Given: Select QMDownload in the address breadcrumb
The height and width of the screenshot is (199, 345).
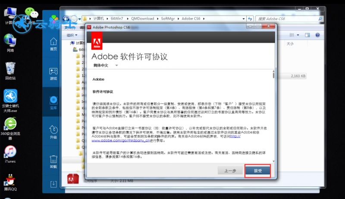Looking at the screenshot, I should click(143, 19).
